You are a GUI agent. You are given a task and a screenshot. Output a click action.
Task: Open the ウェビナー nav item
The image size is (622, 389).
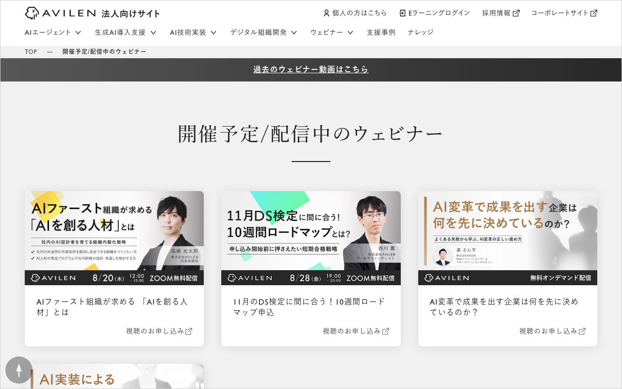[327, 32]
